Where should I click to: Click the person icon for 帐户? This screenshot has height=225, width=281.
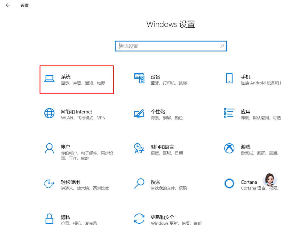tap(49, 148)
